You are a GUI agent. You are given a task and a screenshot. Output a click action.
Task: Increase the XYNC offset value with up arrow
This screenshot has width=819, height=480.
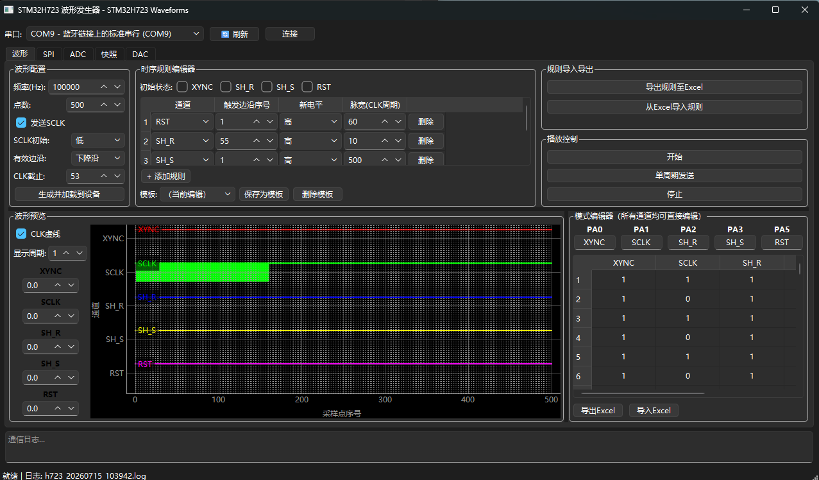pos(58,285)
